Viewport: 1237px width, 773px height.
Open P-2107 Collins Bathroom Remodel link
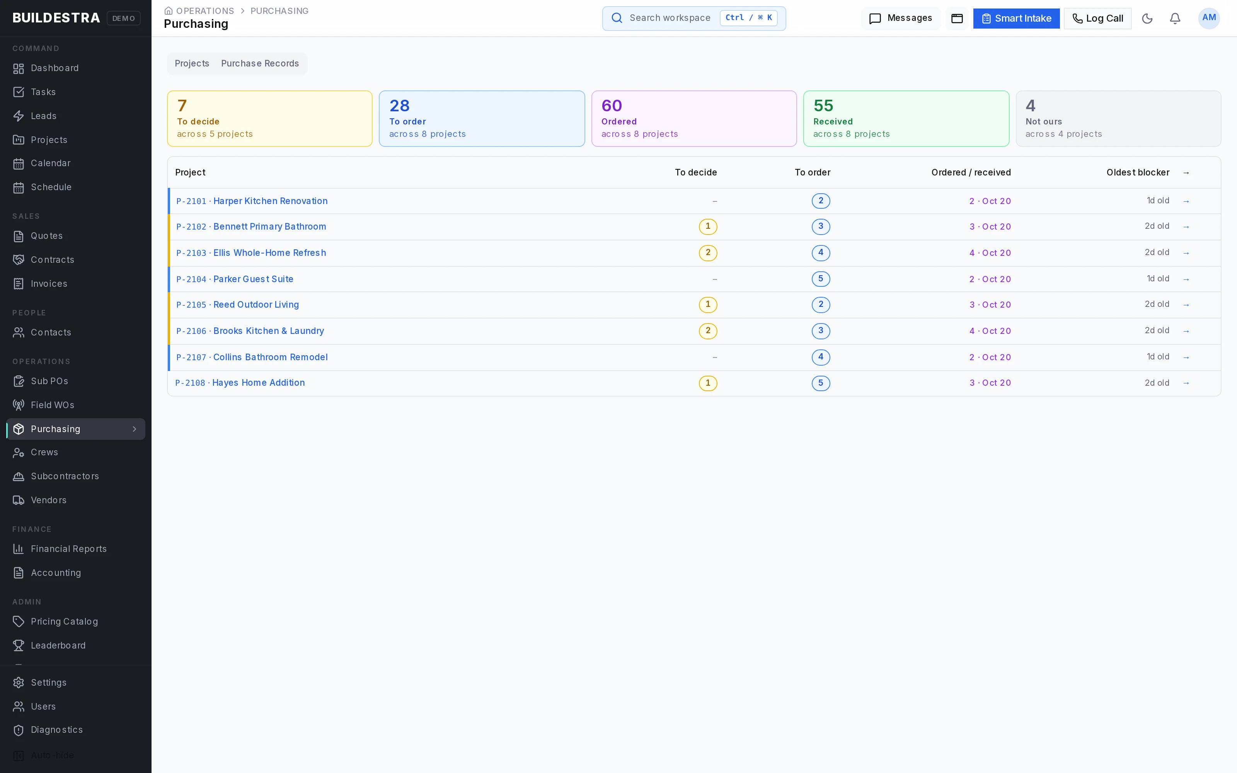[252, 358]
